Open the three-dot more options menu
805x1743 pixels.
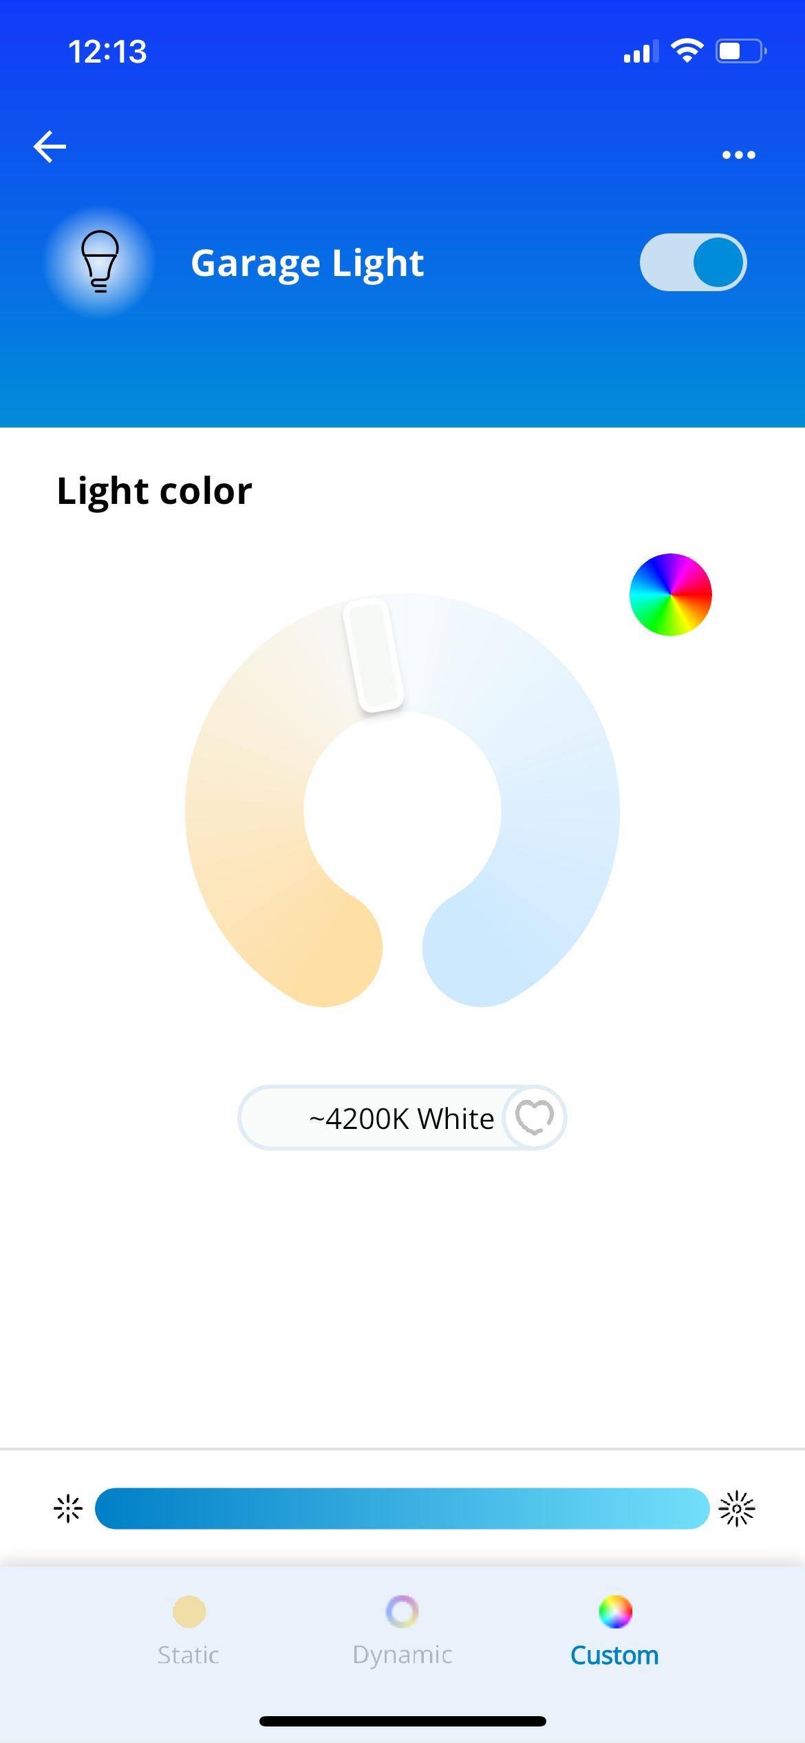click(x=738, y=155)
